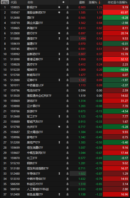Viewport: 130px width, 198px height.
Task: Toggle the alert bell for 煤炭ETF
Action: pos(67,70)
